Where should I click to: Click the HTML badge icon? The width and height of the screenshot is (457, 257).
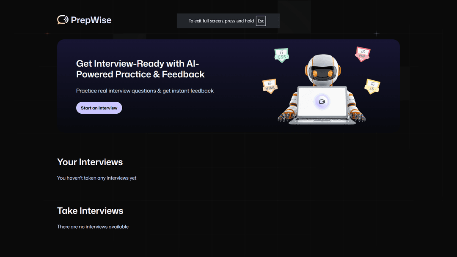coord(270,86)
